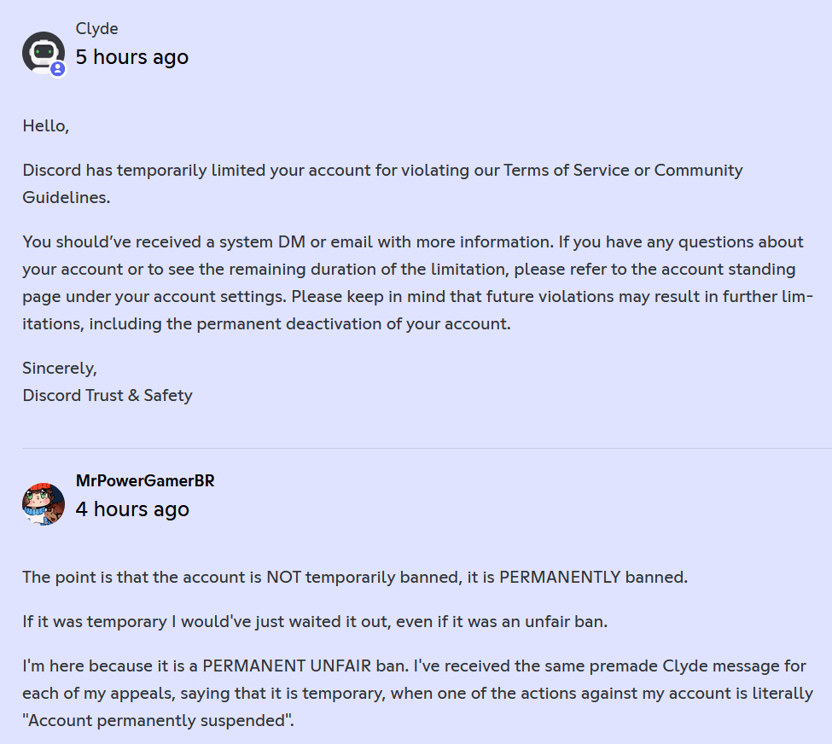Click the quoted "Account permanently suspended" text
Viewport: 832px width, 744px height.
tap(157, 721)
